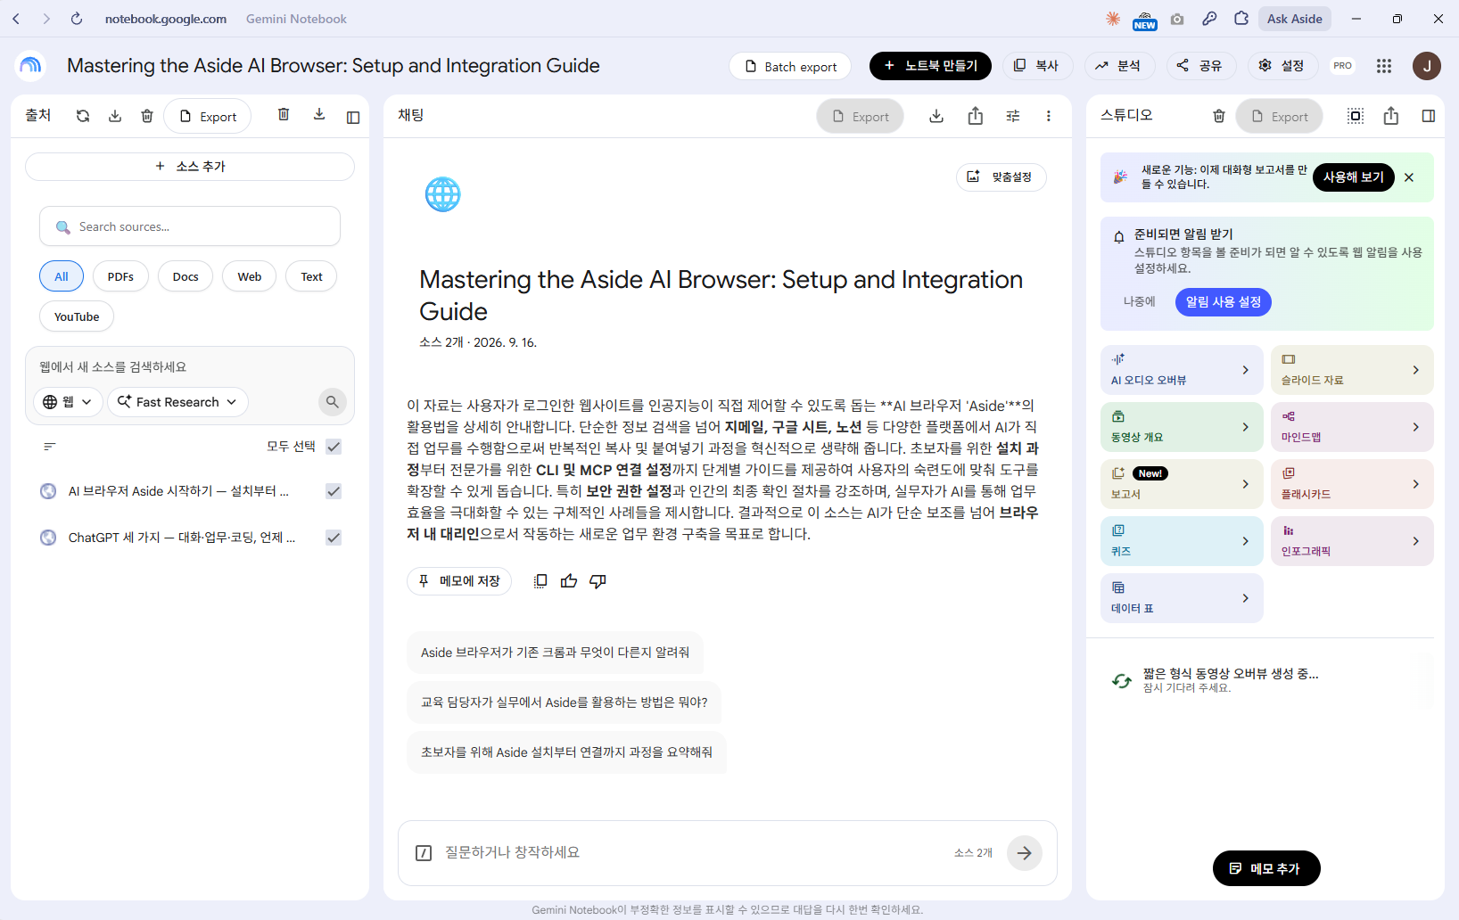Filter sources by All
Viewport: 1459px width, 920px height.
pyautogui.click(x=62, y=276)
